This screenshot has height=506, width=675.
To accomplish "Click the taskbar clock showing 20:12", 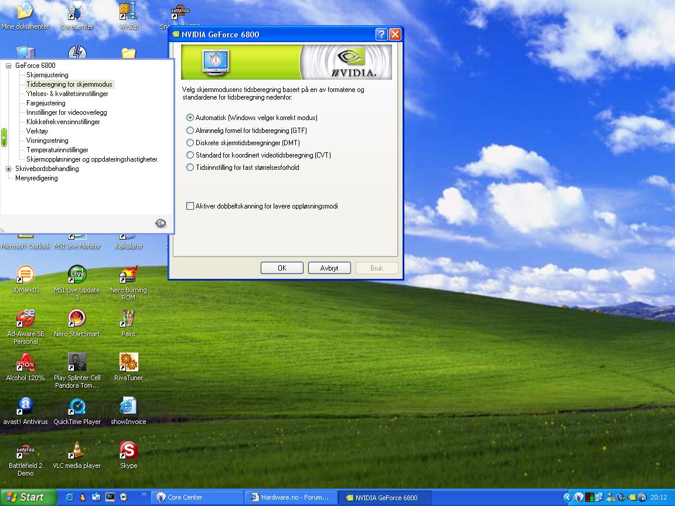I will pos(659,497).
